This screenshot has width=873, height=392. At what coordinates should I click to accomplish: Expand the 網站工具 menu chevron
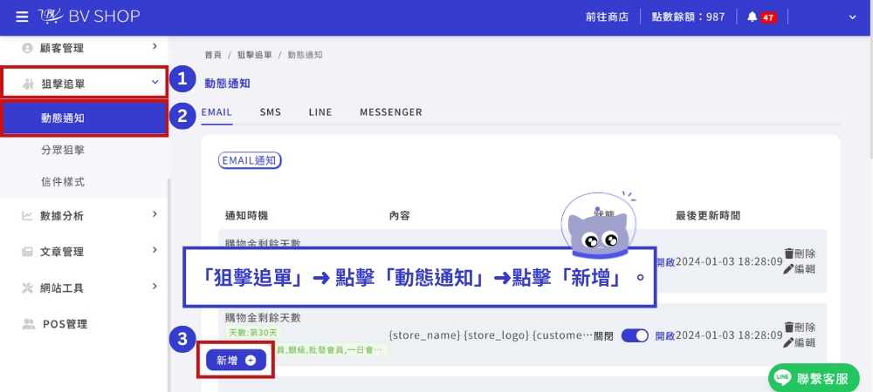[x=155, y=287]
